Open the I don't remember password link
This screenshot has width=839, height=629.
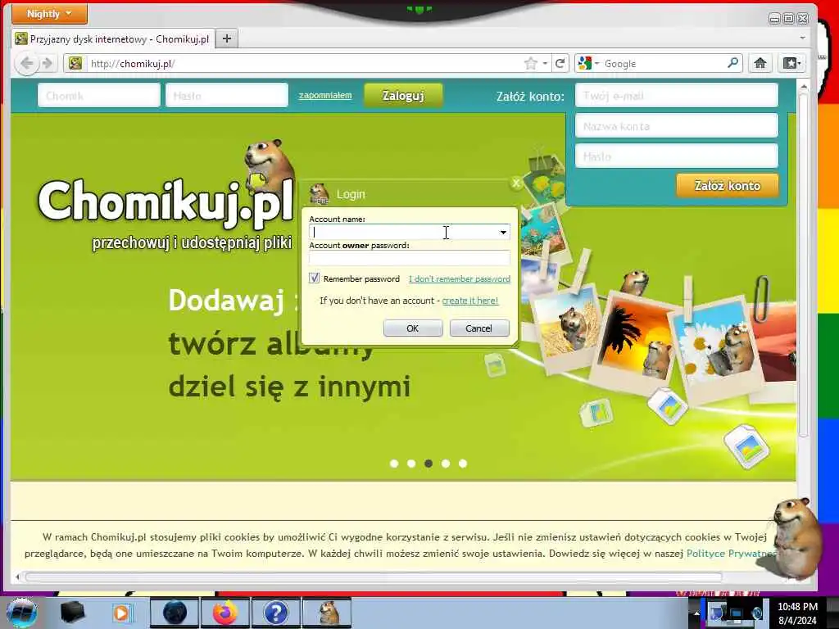(x=460, y=278)
